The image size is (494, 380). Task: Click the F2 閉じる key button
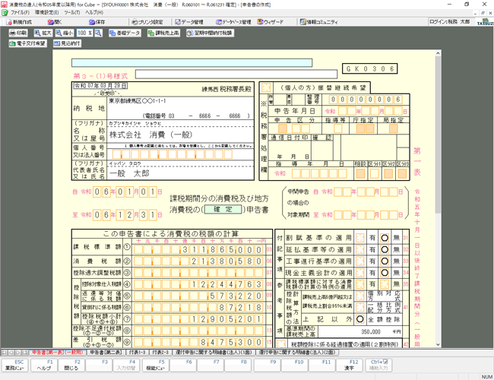(x=71, y=365)
